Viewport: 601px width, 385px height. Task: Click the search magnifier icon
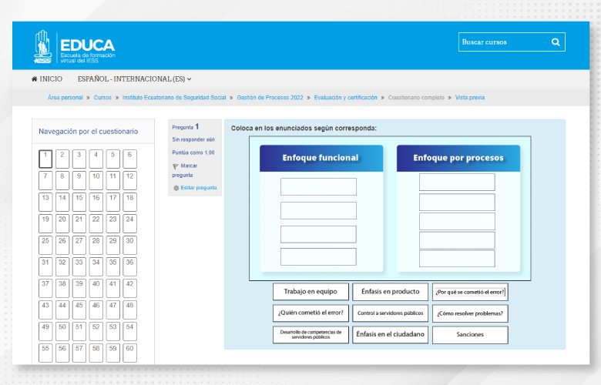(x=556, y=42)
